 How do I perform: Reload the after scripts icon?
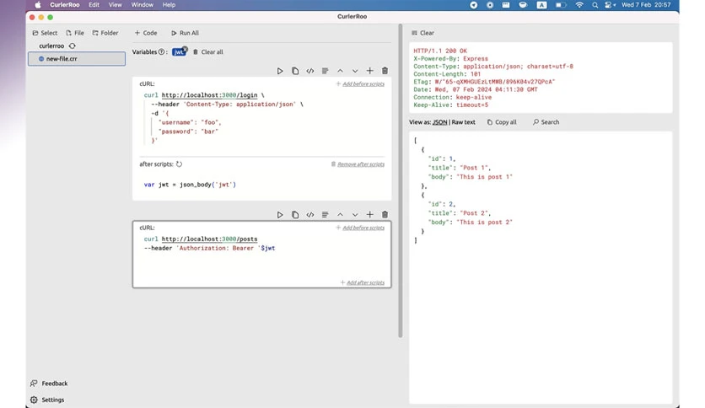[179, 164]
